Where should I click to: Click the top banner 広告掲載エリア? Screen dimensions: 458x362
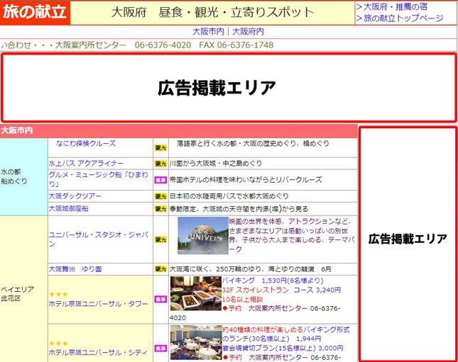(229, 87)
